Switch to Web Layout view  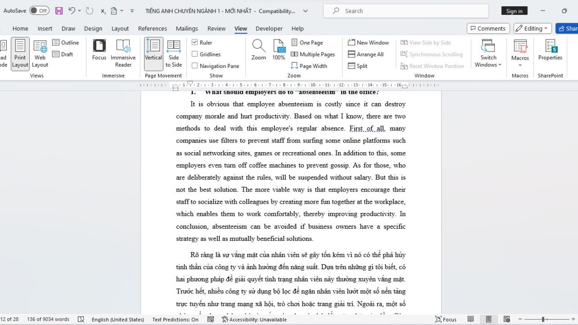coord(40,53)
